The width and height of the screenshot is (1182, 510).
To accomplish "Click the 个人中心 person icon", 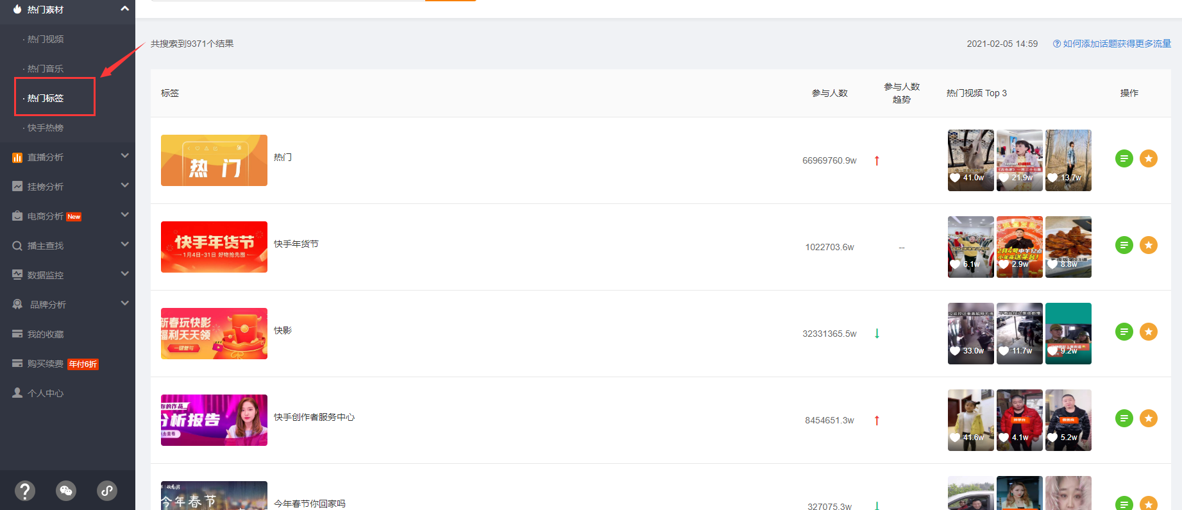I will pyautogui.click(x=17, y=393).
